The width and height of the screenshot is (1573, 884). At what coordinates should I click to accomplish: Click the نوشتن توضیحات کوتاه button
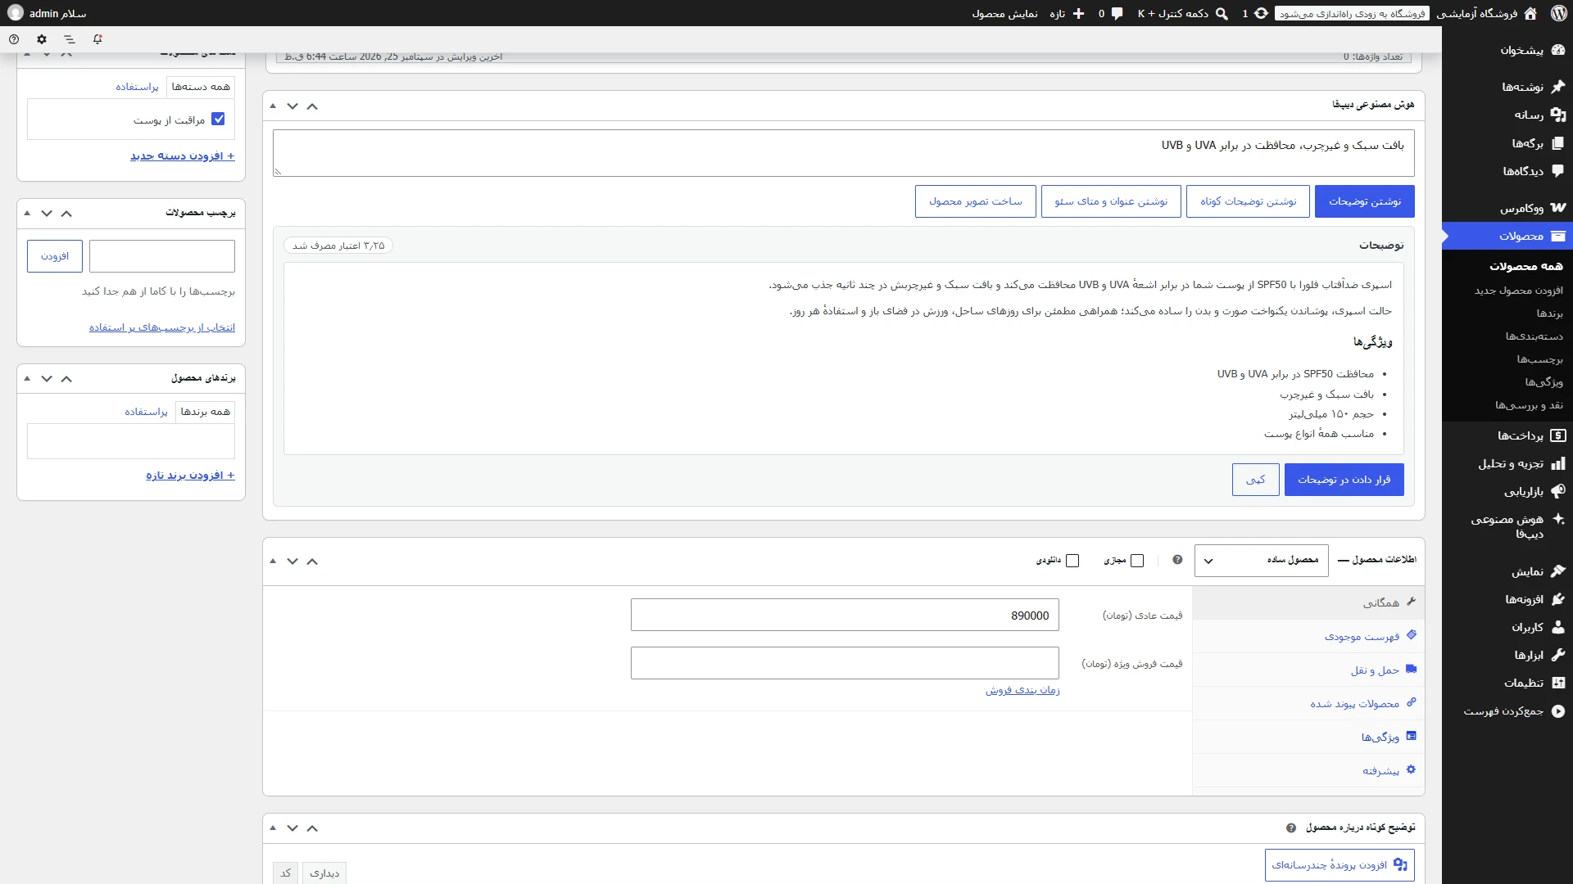click(x=1248, y=201)
